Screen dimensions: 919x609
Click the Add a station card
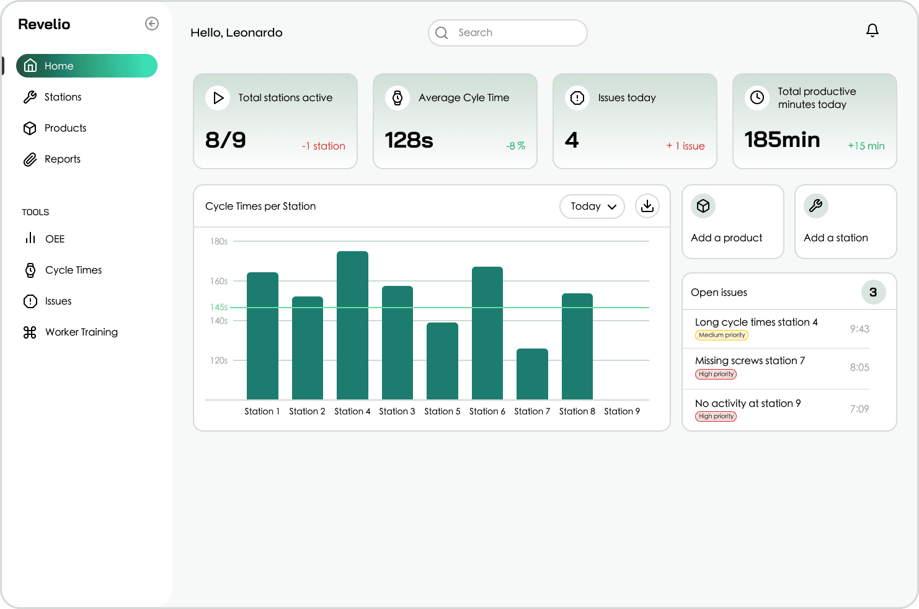(845, 221)
